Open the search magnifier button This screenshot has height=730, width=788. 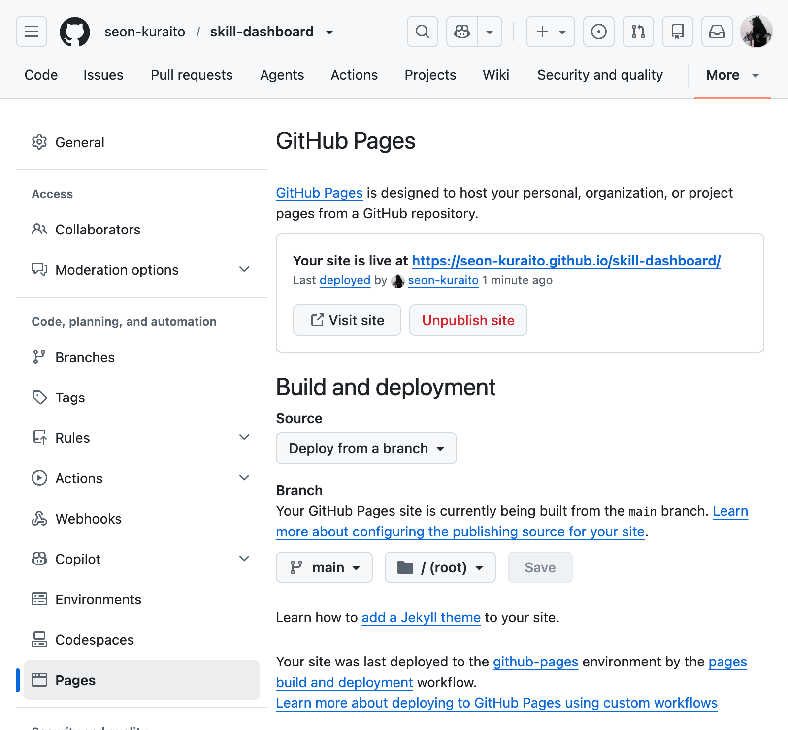click(423, 32)
